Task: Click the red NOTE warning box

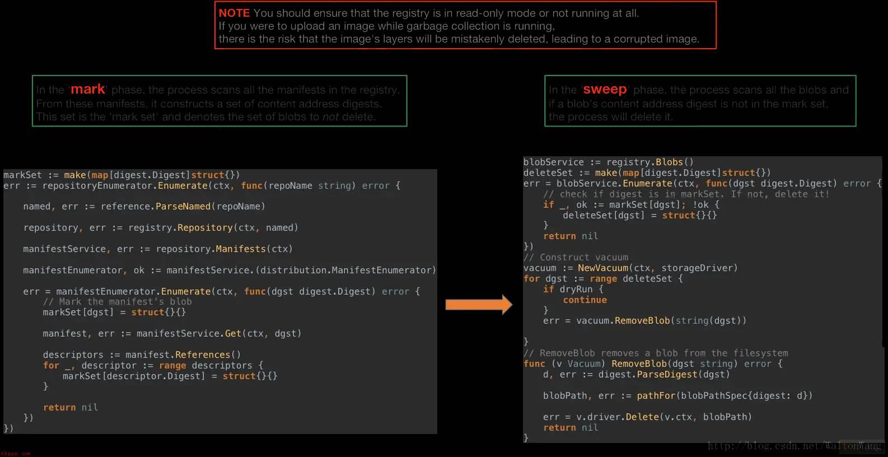Action: click(465, 25)
